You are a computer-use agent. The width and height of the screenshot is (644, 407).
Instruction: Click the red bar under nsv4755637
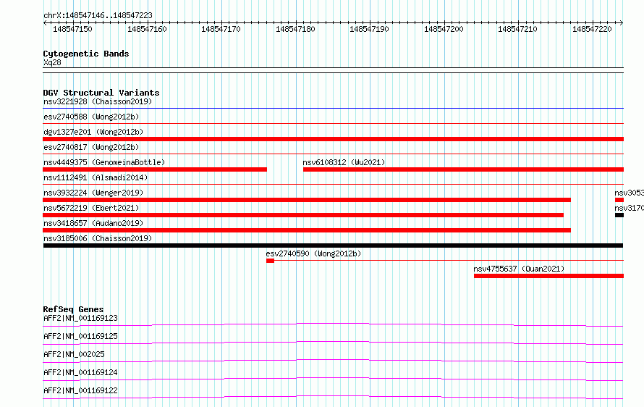point(548,276)
